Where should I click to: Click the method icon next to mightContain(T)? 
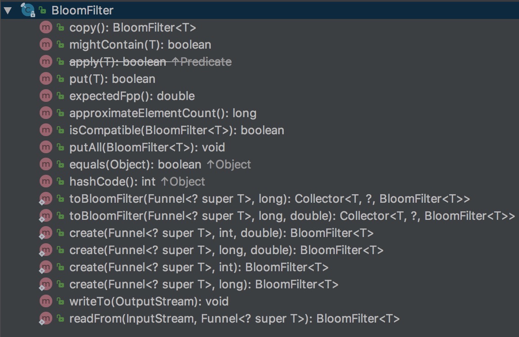[46, 45]
